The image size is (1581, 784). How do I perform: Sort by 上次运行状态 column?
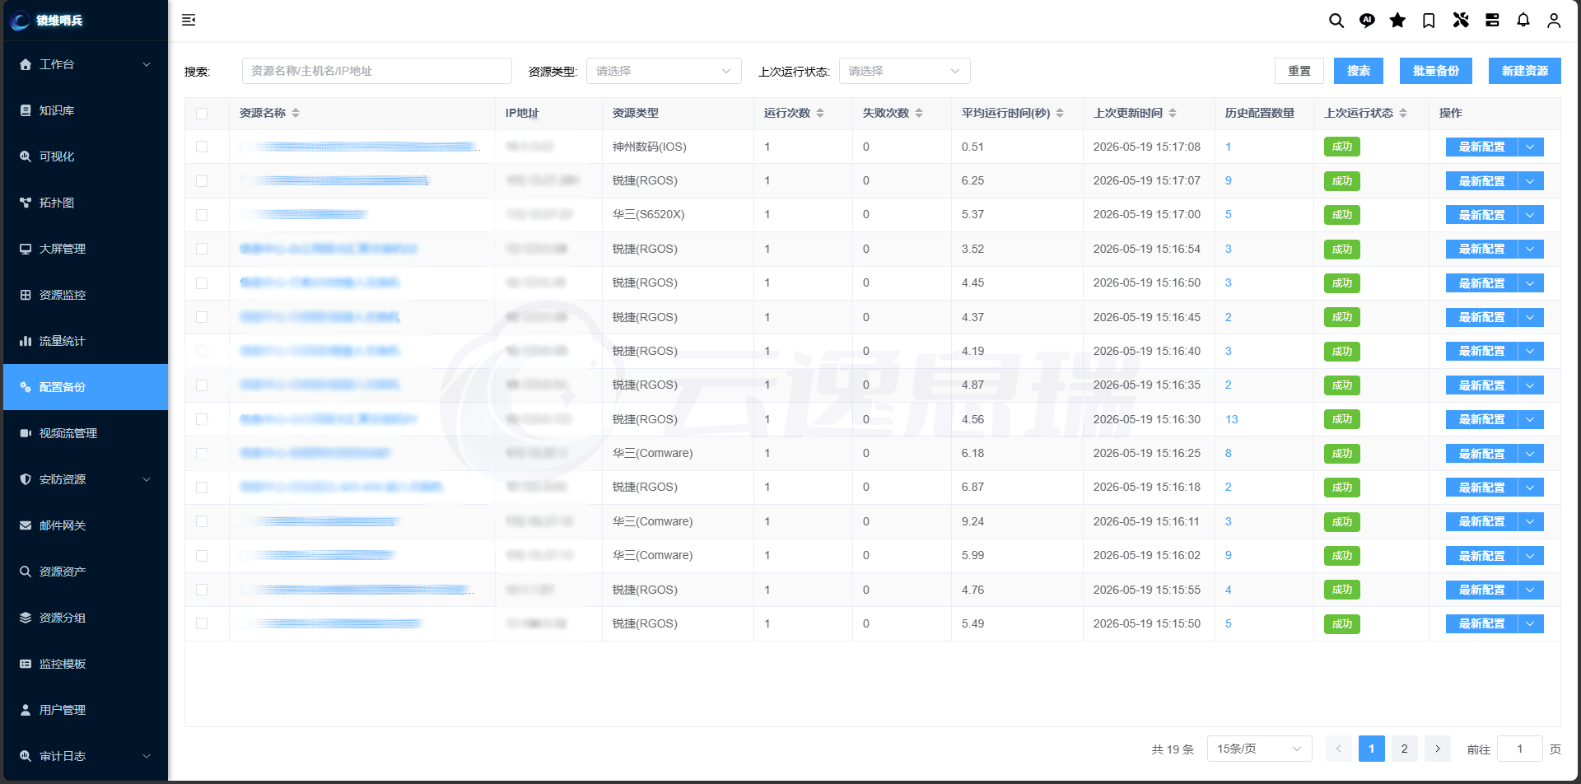click(x=1403, y=113)
